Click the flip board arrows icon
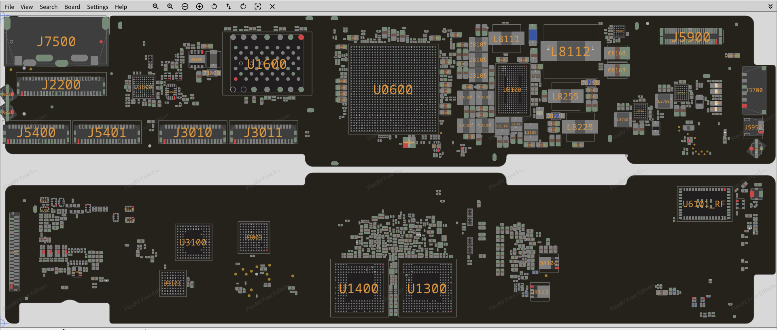This screenshot has width=777, height=330. [229, 6]
